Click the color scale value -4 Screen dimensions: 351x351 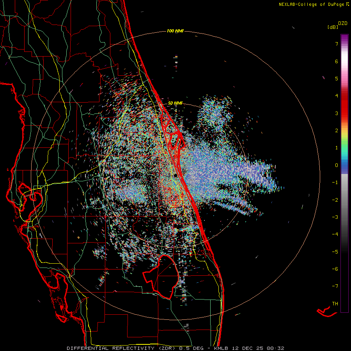click(x=335, y=234)
